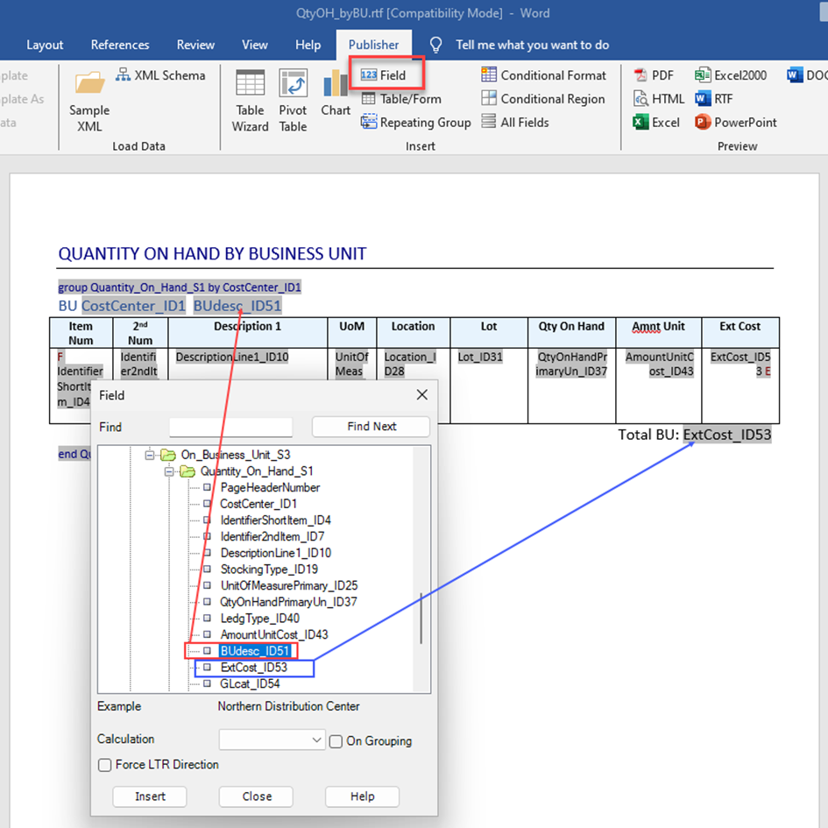Open the Table/Form insert option
The image size is (828, 828).
pos(400,99)
